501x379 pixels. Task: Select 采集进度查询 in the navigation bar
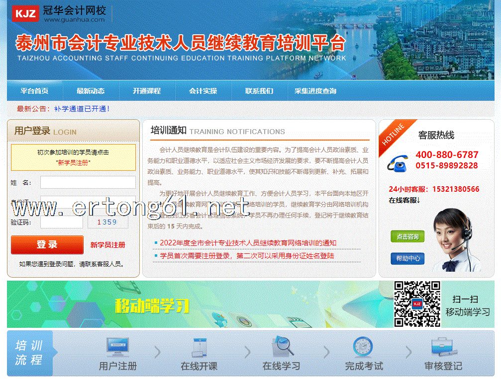click(x=315, y=91)
